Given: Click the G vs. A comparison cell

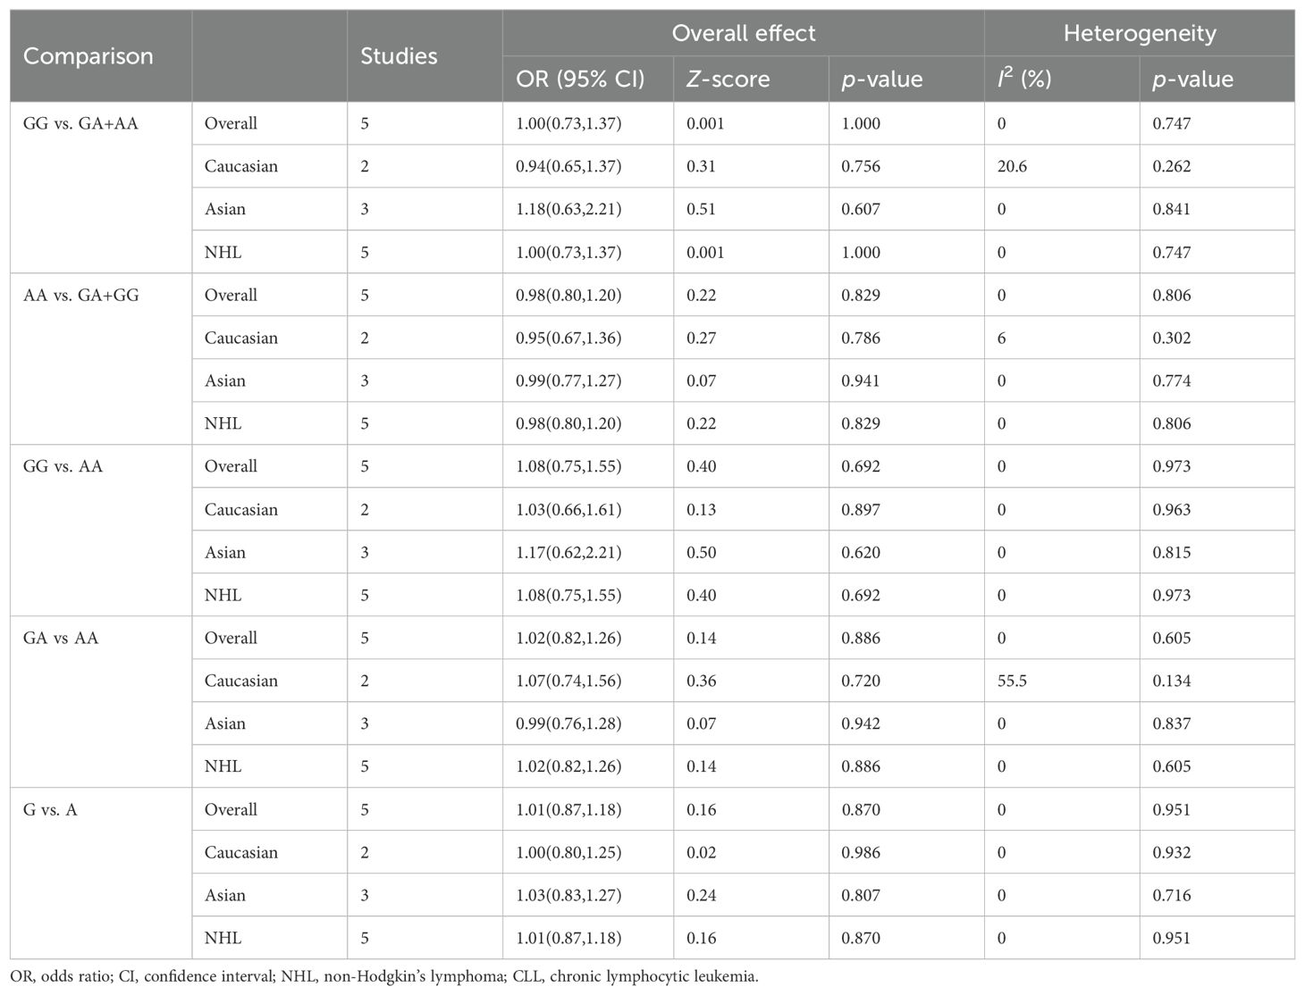Looking at the screenshot, I should (x=50, y=809).
